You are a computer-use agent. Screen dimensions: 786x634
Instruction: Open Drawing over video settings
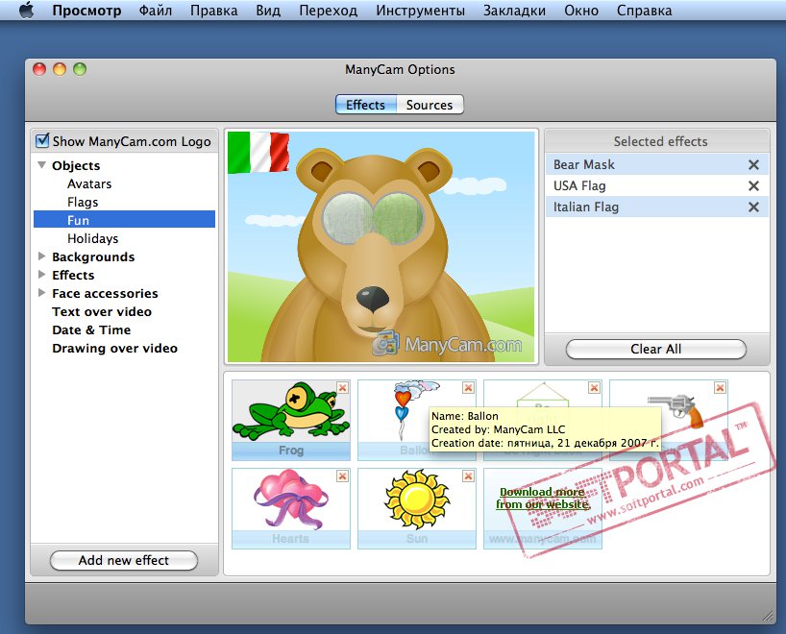114,349
